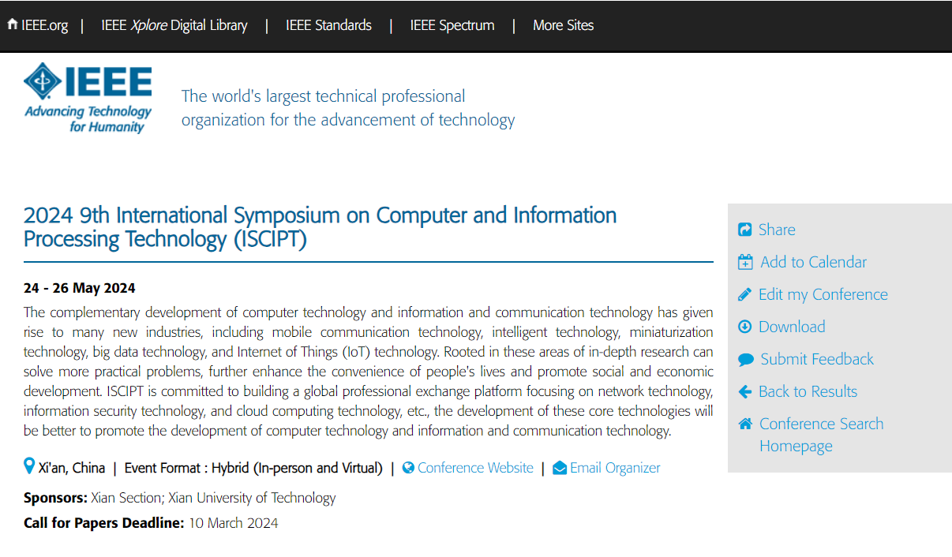Click the calendar plus icon
The height and width of the screenshot is (557, 952).
[745, 262]
